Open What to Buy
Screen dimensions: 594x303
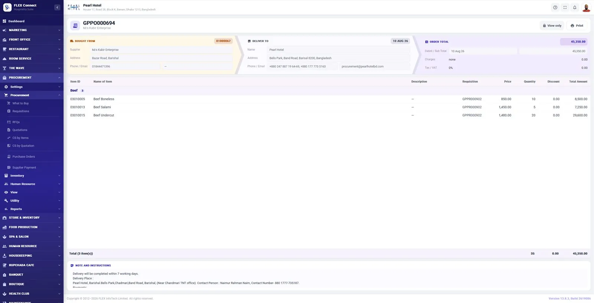click(x=20, y=103)
